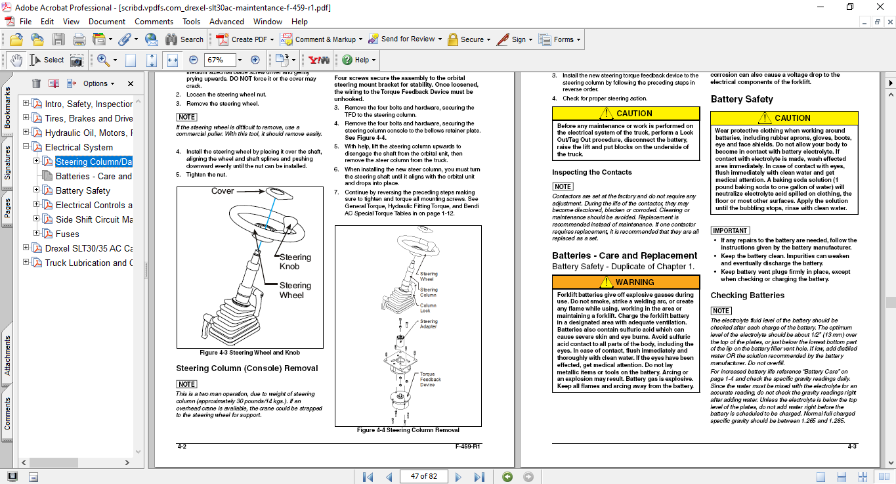Open the zoom percentage dropdown
Image resolution: width=896 pixels, height=484 pixels.
240,60
